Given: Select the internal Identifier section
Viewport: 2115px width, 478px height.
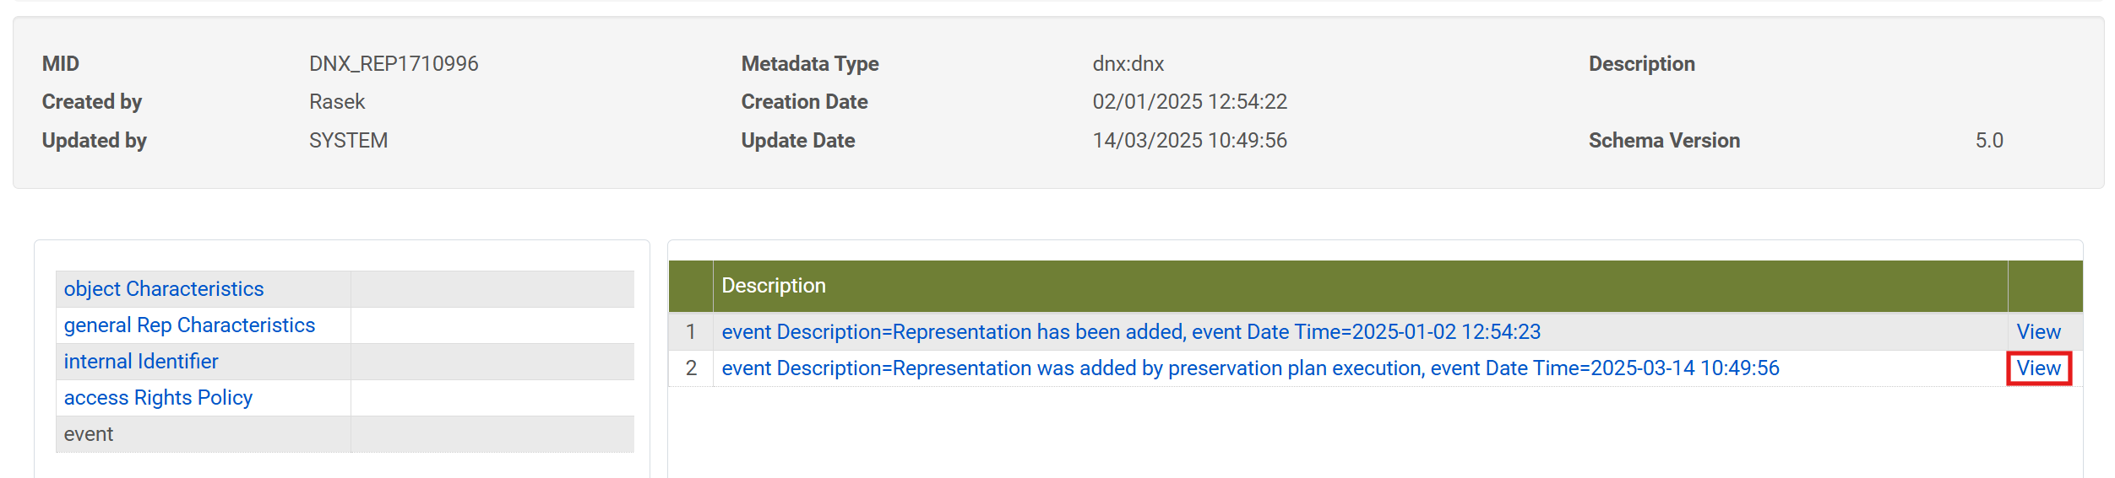Looking at the screenshot, I should click(141, 362).
